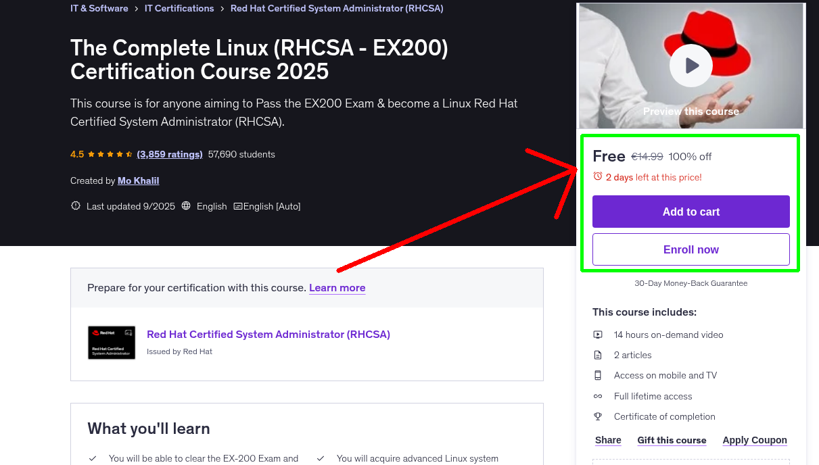819x465 pixels.
Task: Open the Learn more link
Action: [x=337, y=288]
